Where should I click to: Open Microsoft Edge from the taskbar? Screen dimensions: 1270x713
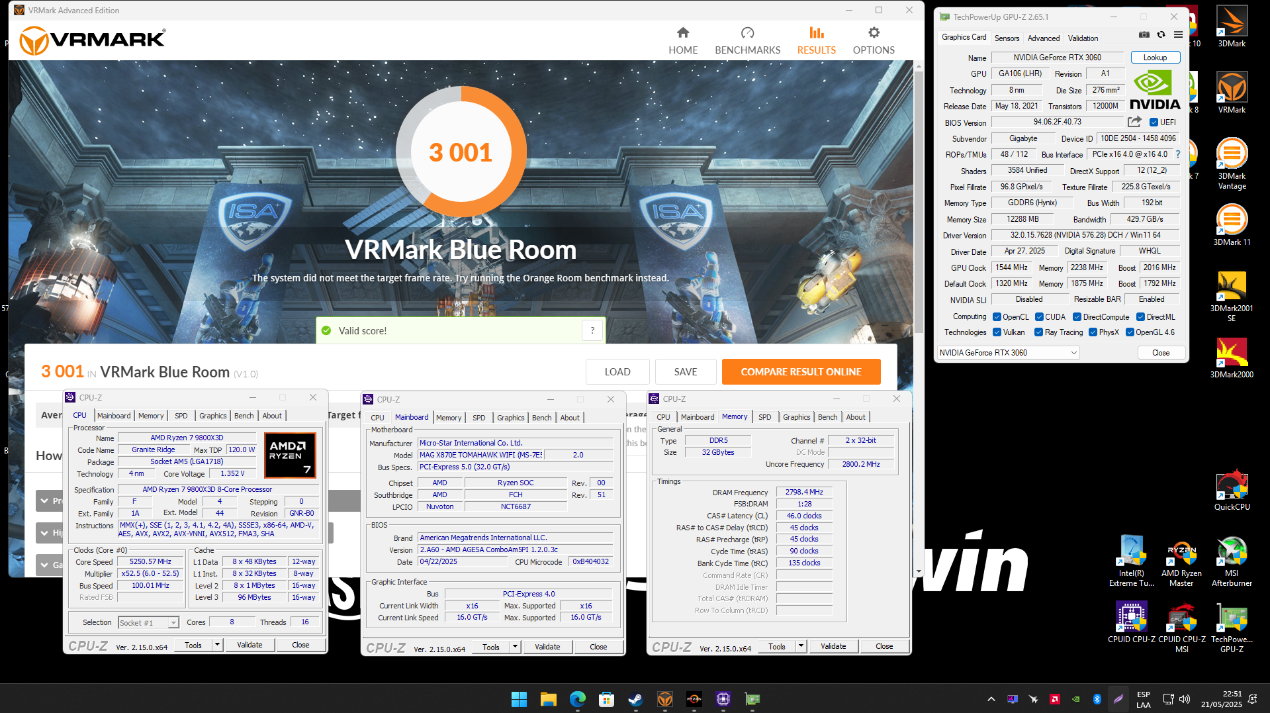(x=578, y=698)
